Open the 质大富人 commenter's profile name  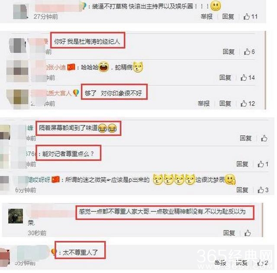tap(59, 93)
